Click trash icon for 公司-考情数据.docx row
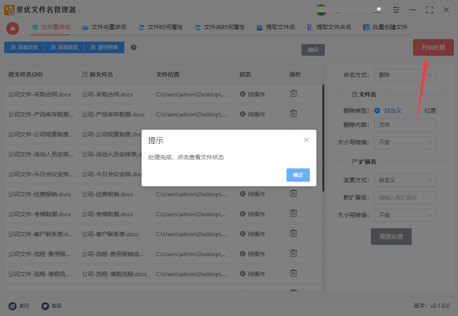Image resolution: width=458 pixels, height=316 pixels. 293,213
